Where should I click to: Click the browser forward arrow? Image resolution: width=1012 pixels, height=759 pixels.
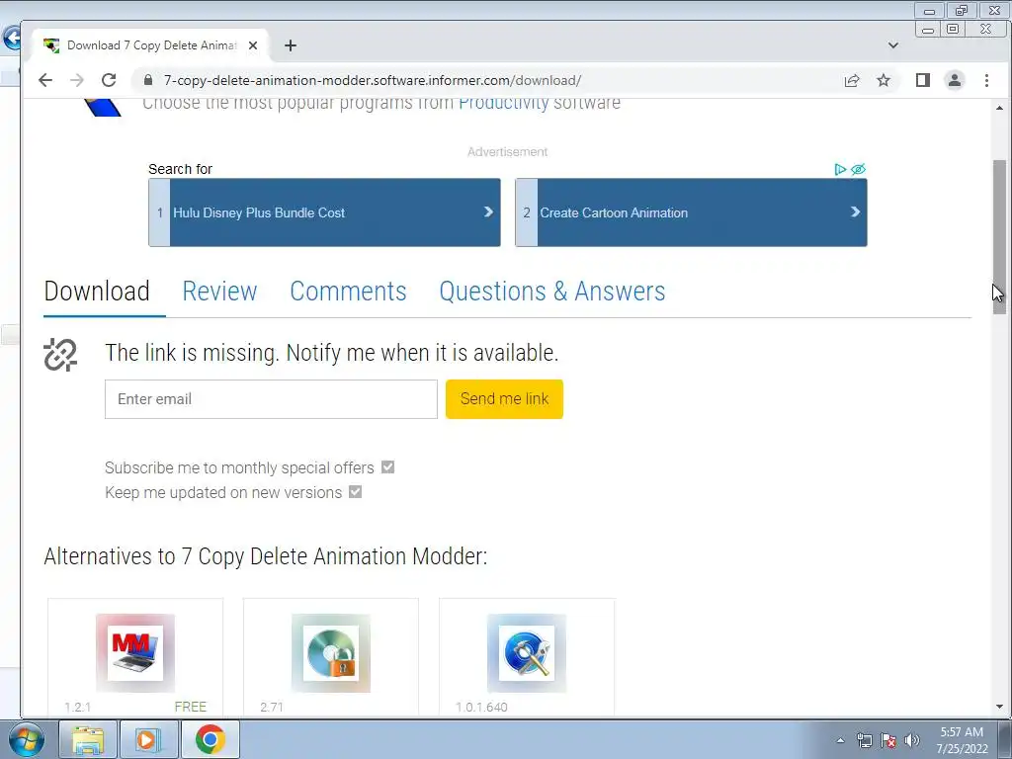77,80
